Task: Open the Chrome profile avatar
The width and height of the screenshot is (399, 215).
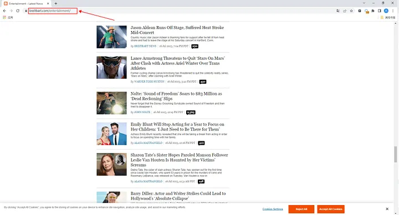Action: tap(386, 11)
